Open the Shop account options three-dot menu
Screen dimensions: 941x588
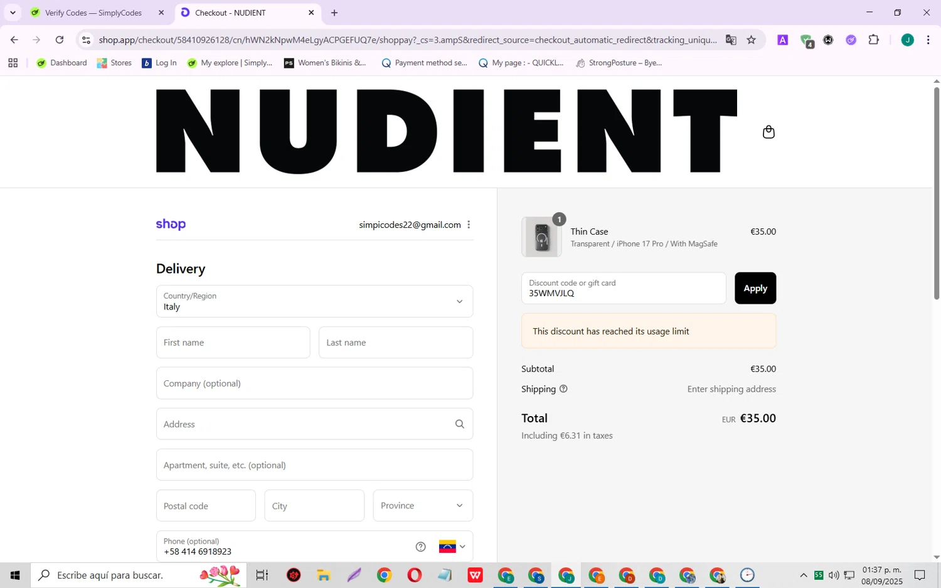tap(469, 225)
